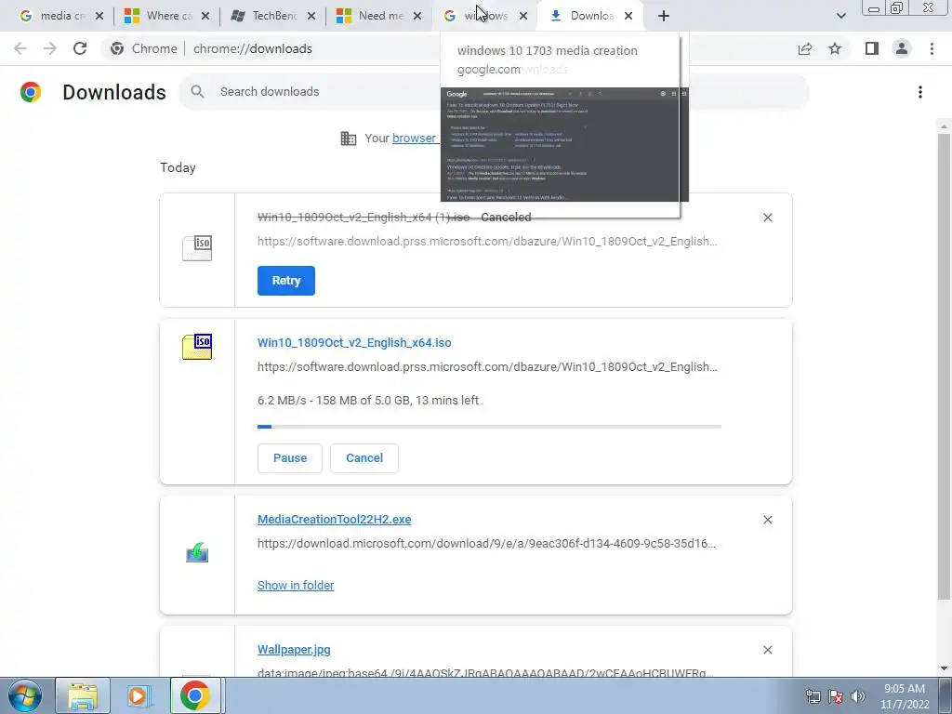Click the share page icon in address bar
Image resolution: width=952 pixels, height=714 pixels.
point(805,48)
